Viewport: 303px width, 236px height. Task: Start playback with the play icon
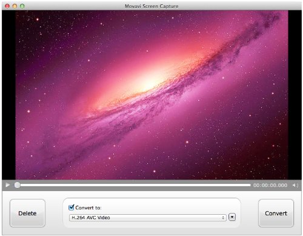[8, 185]
